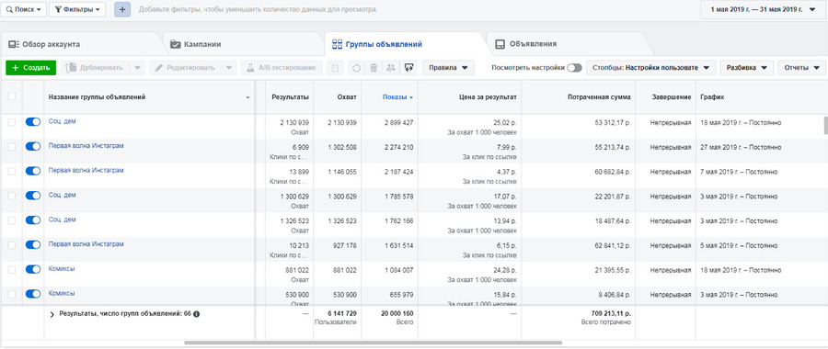Click the green Создать button
The height and width of the screenshot is (349, 828).
point(30,68)
